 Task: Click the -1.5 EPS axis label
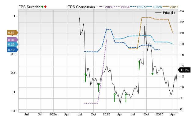click(x=13, y=111)
